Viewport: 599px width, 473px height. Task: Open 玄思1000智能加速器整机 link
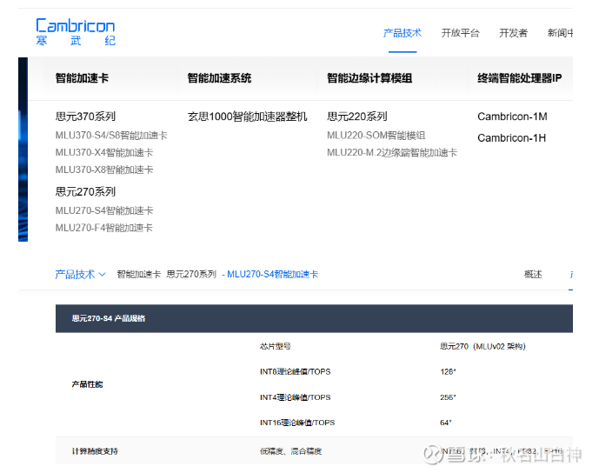pos(247,117)
